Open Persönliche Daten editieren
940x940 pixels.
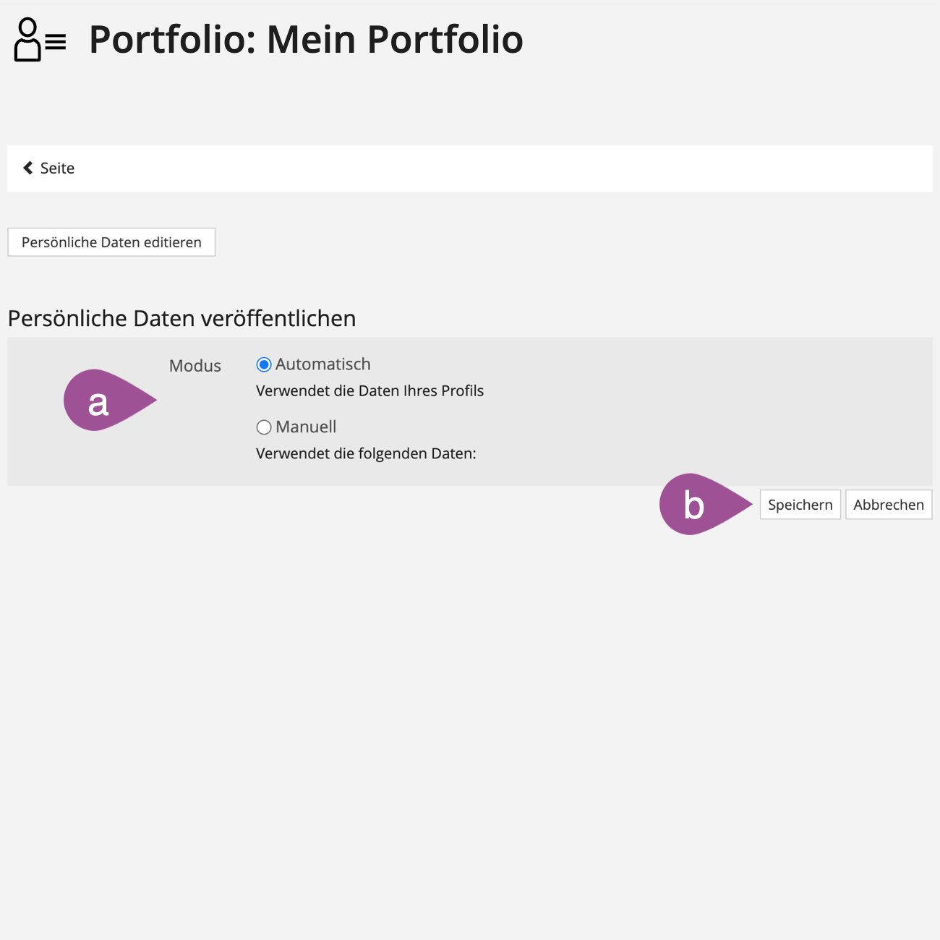pos(111,242)
